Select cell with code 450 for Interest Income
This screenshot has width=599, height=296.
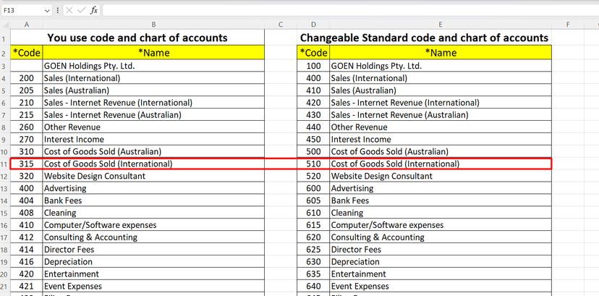(313, 139)
